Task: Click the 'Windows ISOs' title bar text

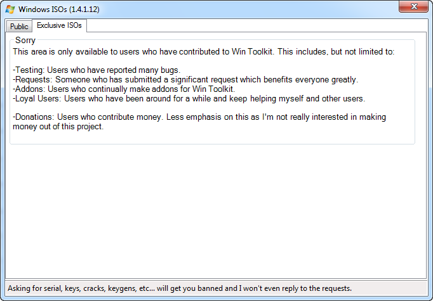Action: (43, 10)
